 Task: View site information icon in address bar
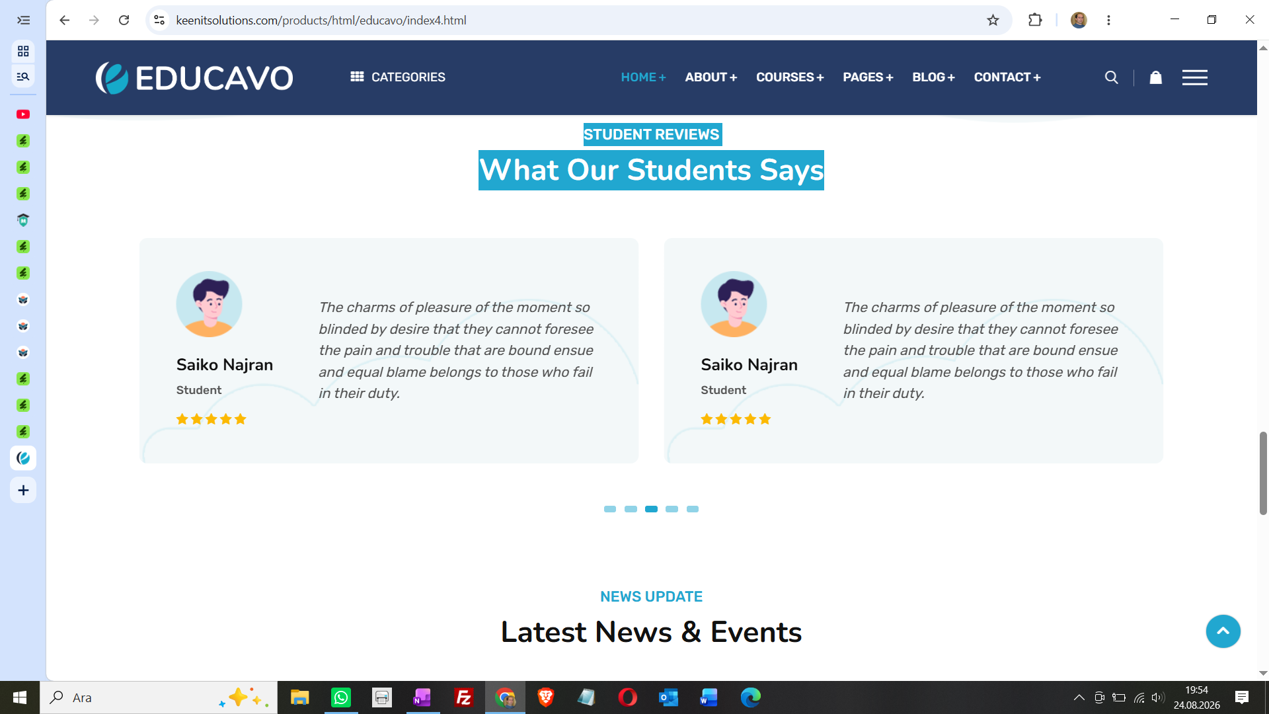coord(159,20)
